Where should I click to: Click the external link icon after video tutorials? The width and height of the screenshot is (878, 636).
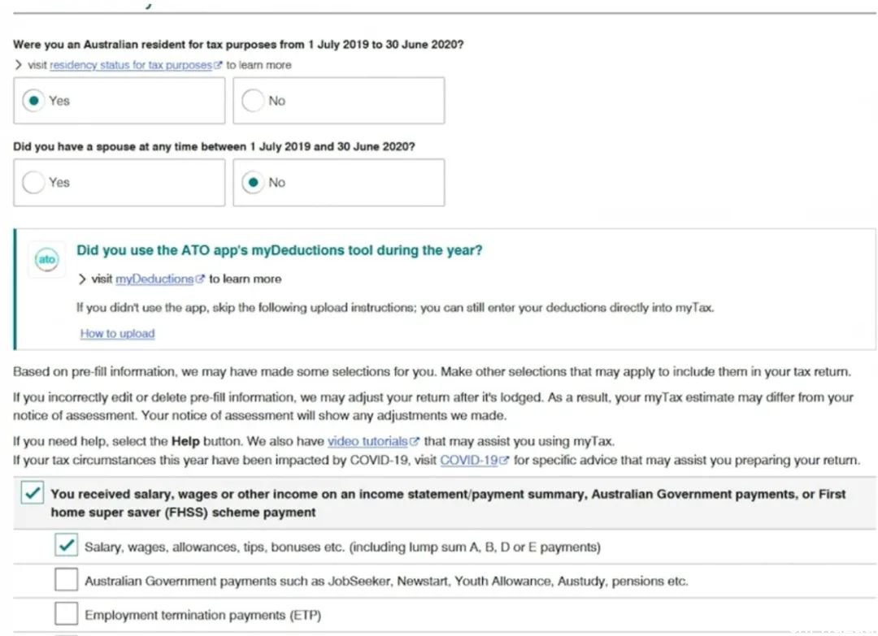pos(415,441)
